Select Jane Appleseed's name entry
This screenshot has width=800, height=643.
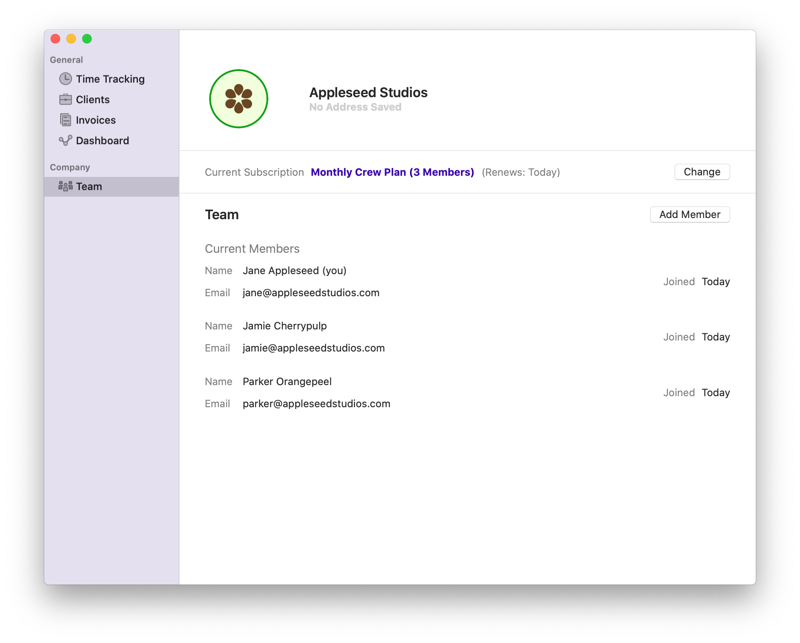(294, 271)
